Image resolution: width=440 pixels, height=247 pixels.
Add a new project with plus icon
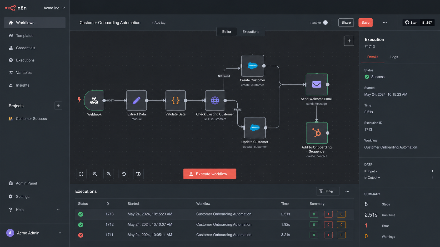tap(58, 106)
